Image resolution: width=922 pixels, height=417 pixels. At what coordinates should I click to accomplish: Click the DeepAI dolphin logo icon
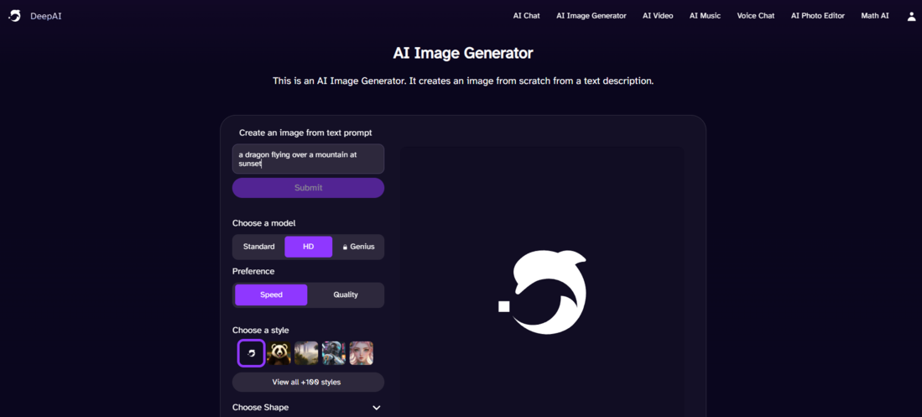point(15,16)
